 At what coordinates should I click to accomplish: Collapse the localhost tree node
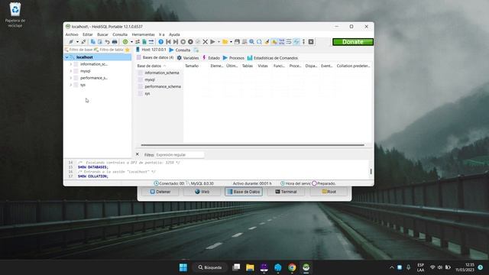point(66,57)
